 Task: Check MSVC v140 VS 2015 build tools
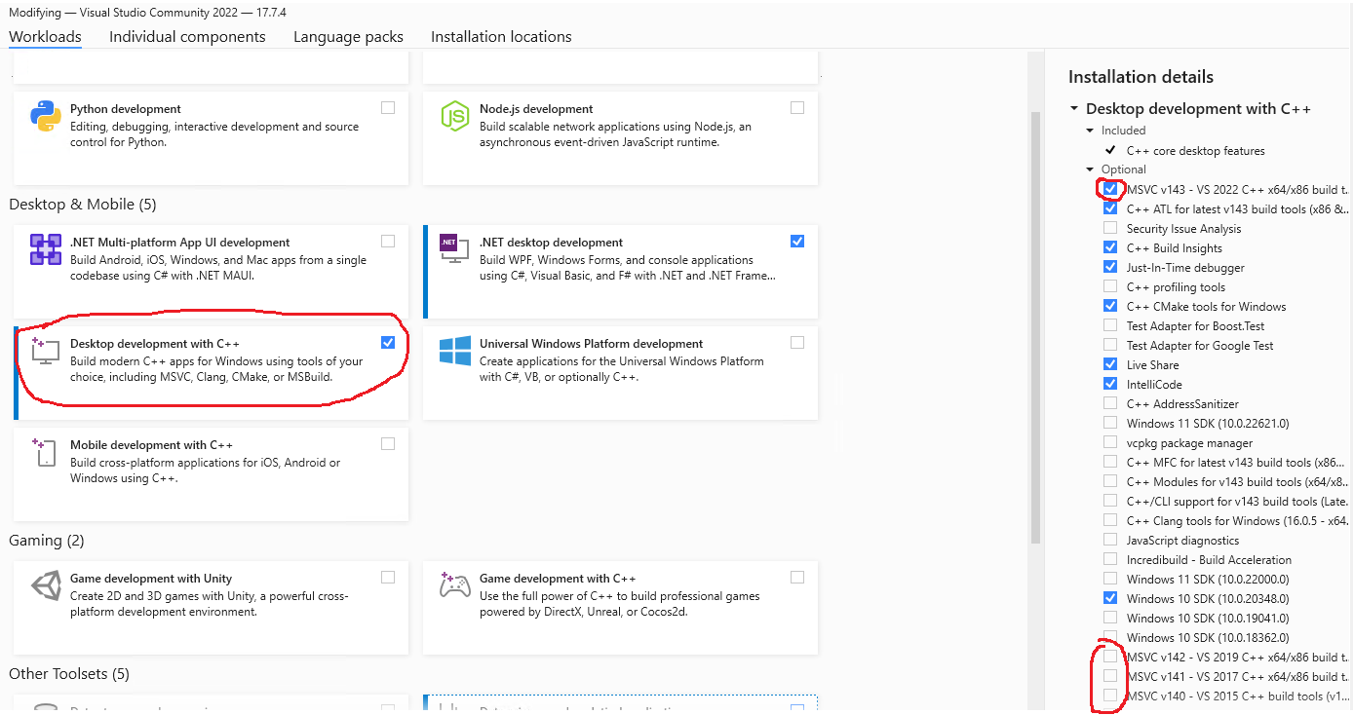[1110, 696]
